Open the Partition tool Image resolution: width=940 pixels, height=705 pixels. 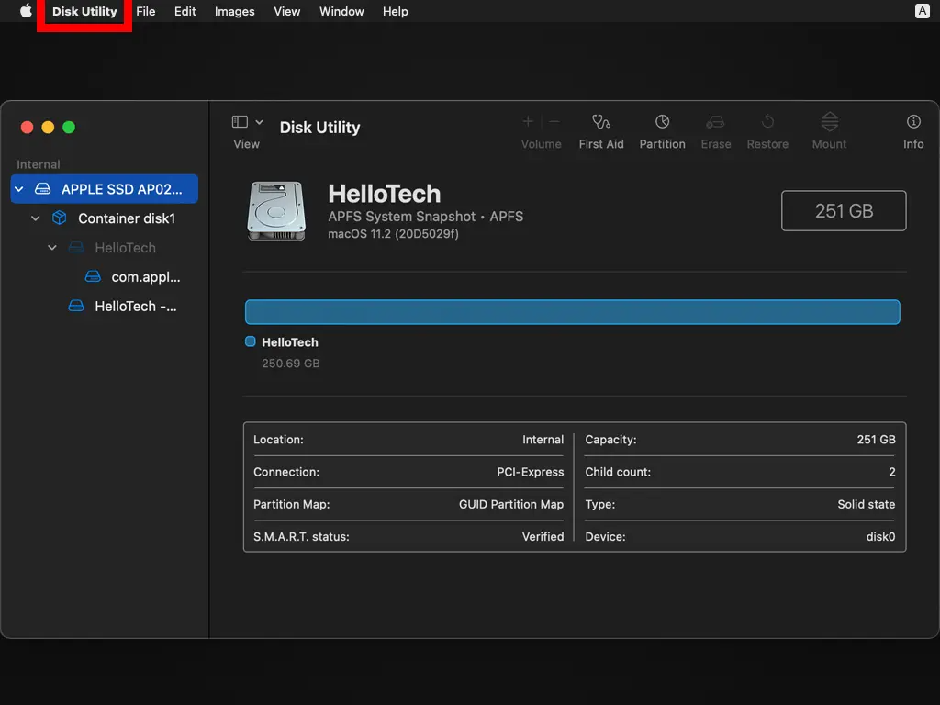662,122
